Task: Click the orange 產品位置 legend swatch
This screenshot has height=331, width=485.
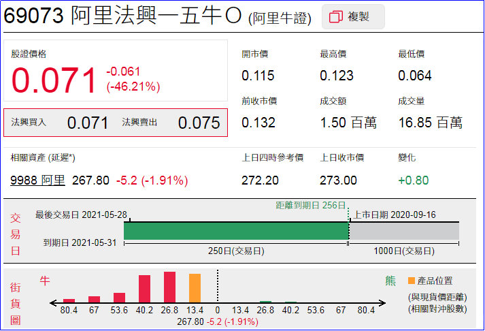Action: [x=412, y=281]
